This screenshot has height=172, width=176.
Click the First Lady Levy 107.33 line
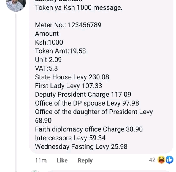tap(68, 86)
